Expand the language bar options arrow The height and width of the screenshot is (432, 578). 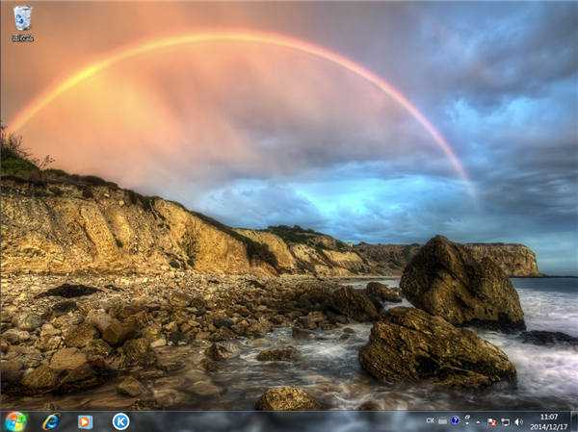(x=466, y=424)
